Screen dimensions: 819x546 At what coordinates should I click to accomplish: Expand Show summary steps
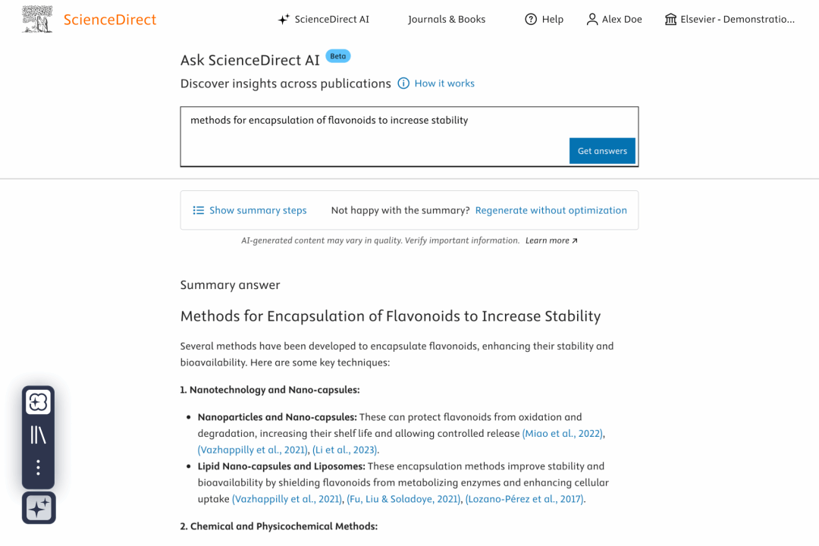249,210
